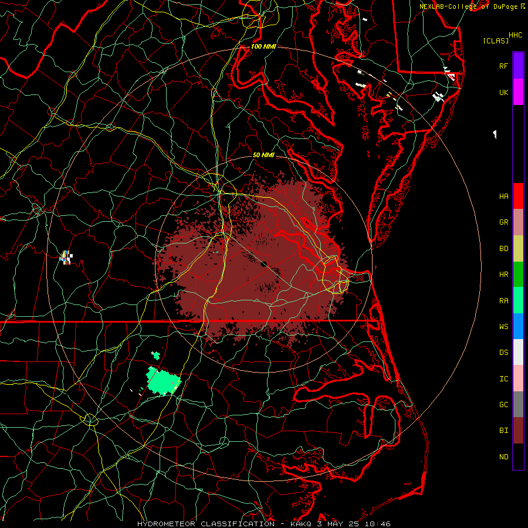Click the [CLAS] units label

(496, 40)
